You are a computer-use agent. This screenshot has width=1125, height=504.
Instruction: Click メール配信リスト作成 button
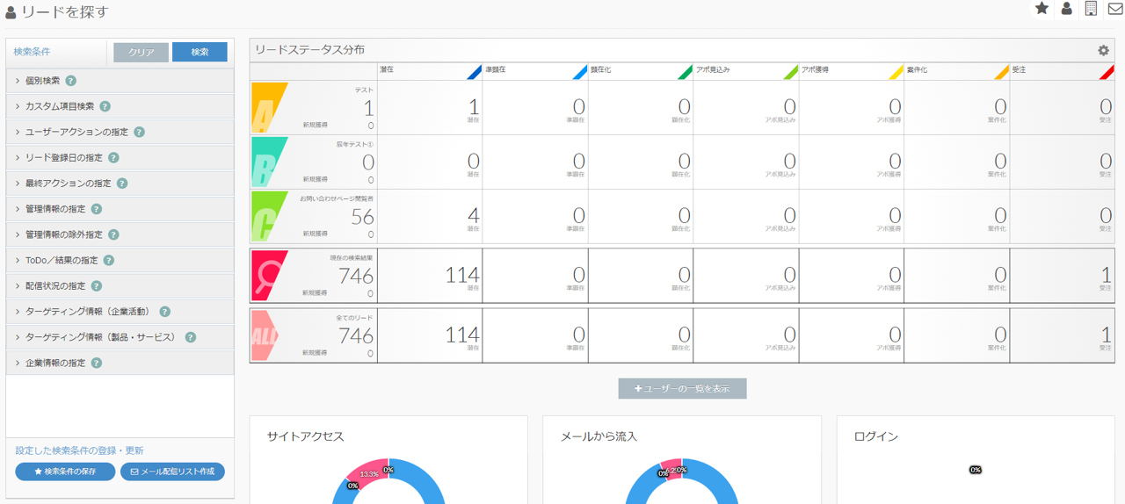point(172,472)
